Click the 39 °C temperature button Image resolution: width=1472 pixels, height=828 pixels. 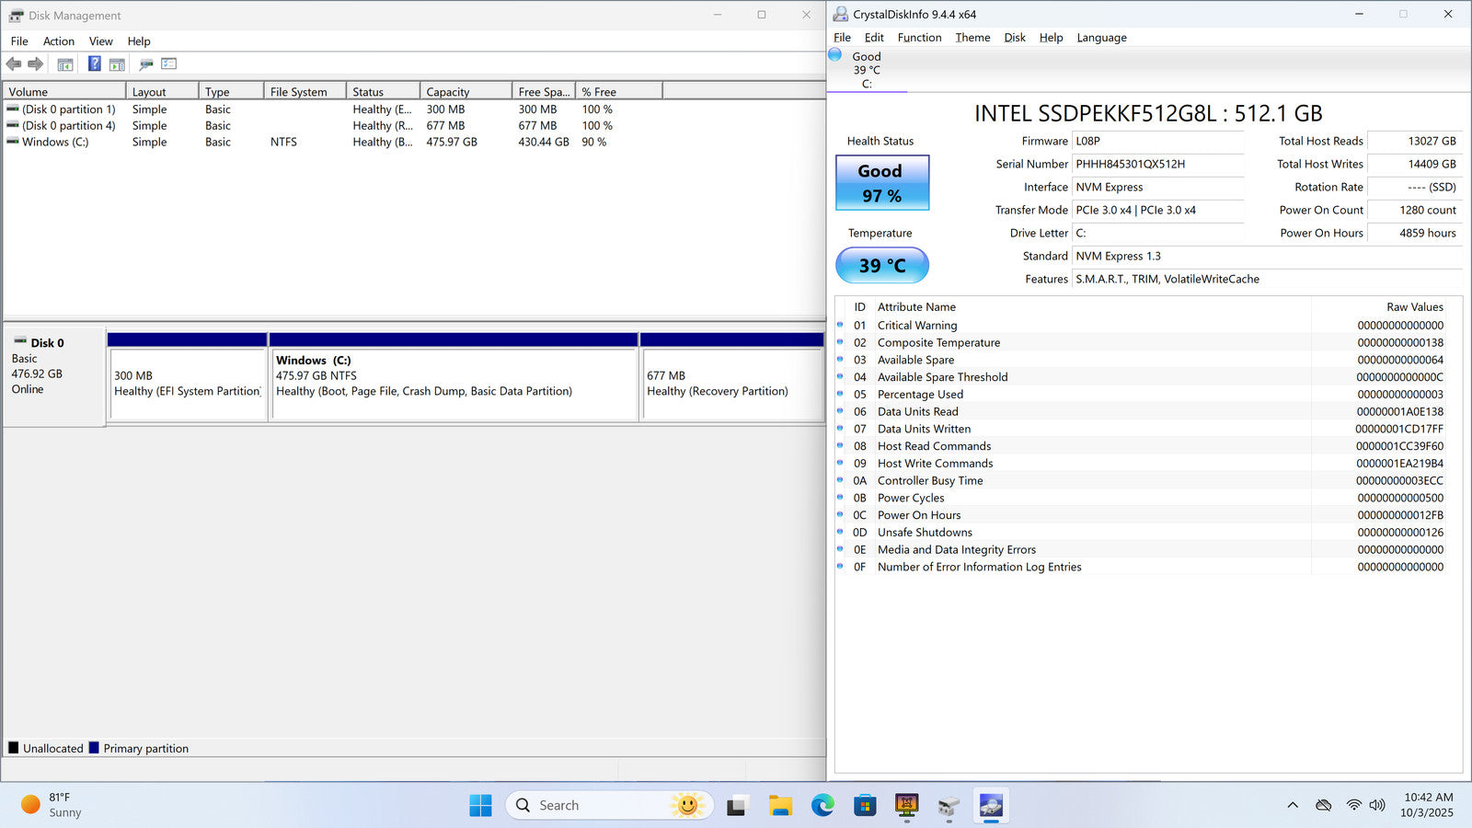click(x=882, y=266)
